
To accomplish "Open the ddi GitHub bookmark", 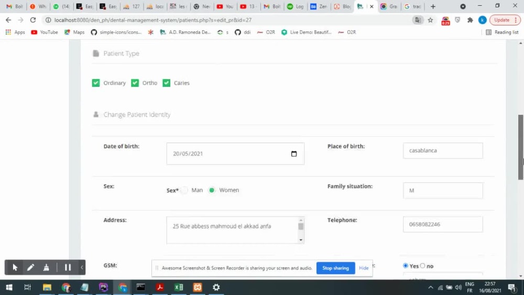I will tap(243, 32).
